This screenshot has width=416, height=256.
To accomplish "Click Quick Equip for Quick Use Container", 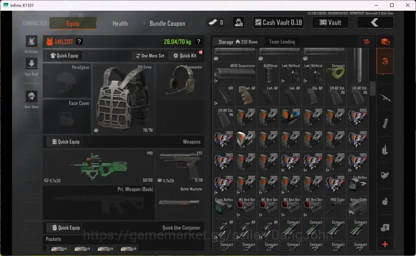I will click(x=65, y=228).
